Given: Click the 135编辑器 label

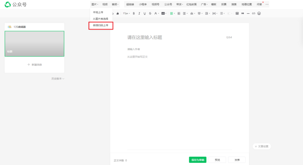Looking at the screenshot, I should tap(20, 27).
